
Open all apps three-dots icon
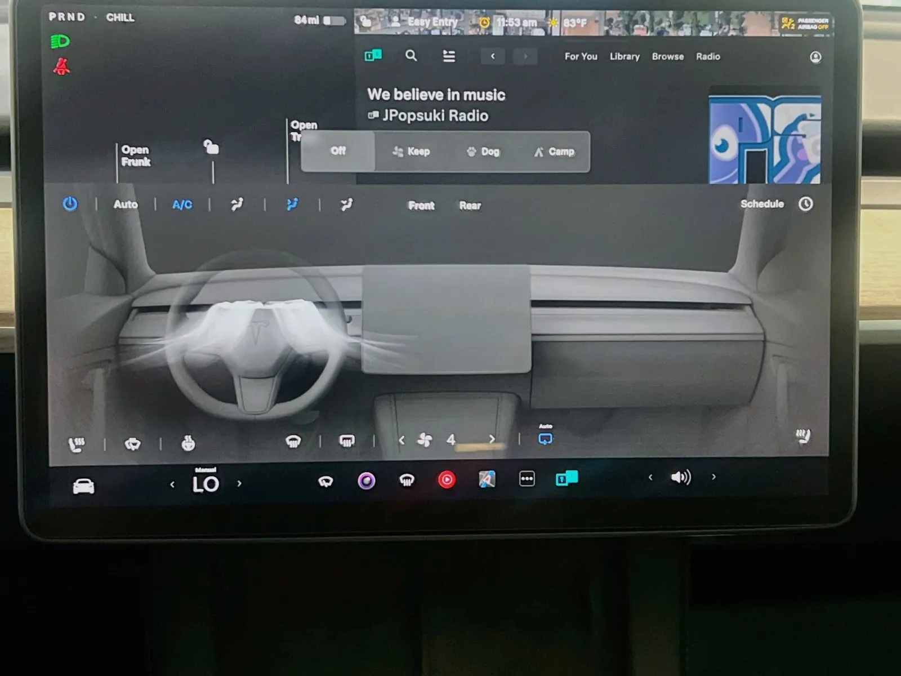pyautogui.click(x=527, y=479)
